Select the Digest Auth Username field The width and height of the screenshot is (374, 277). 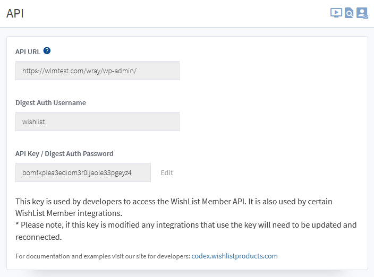[97, 122]
